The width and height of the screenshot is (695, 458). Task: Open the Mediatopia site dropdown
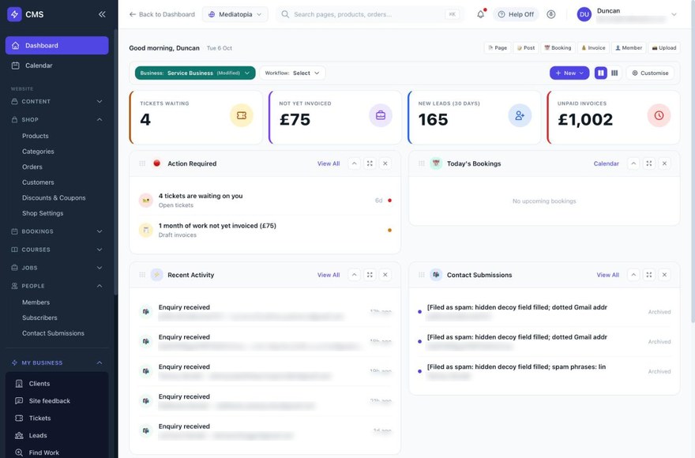[235, 14]
